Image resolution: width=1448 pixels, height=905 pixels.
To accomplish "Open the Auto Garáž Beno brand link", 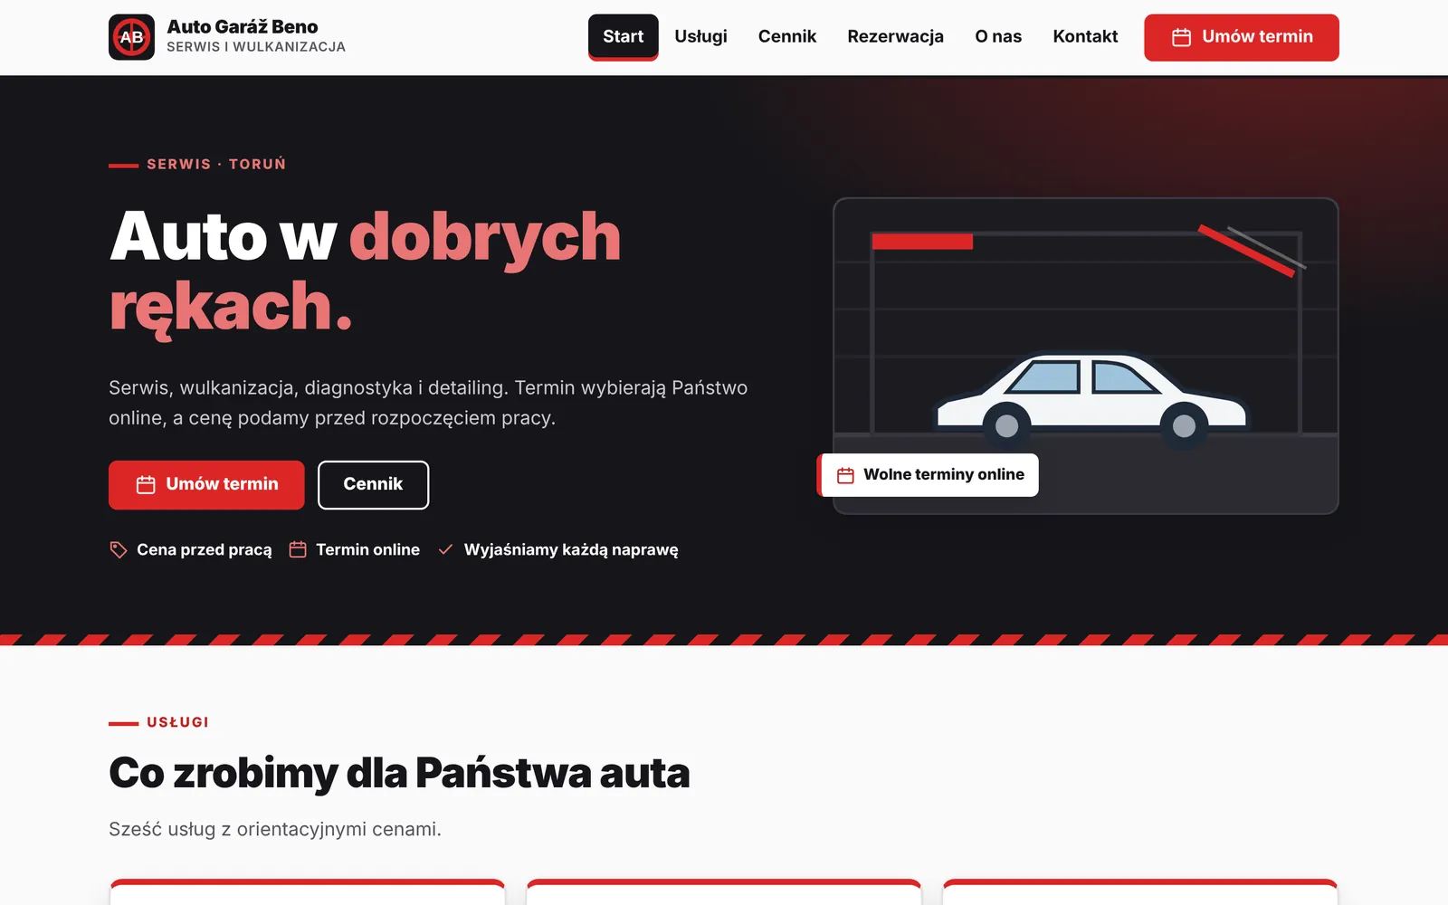I will (x=227, y=37).
